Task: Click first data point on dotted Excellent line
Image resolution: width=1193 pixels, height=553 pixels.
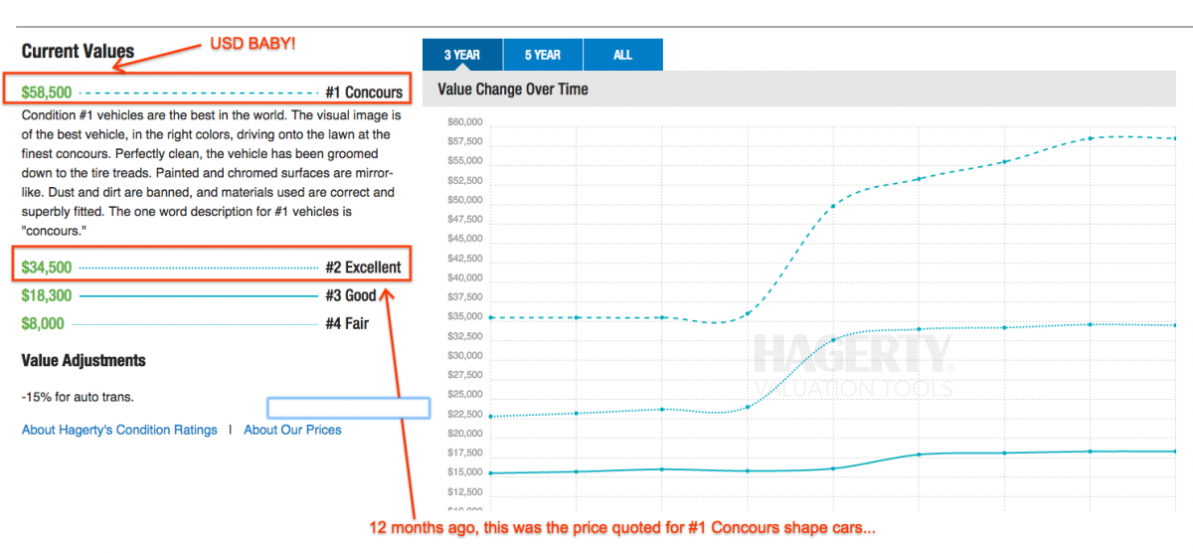Action: [x=491, y=416]
